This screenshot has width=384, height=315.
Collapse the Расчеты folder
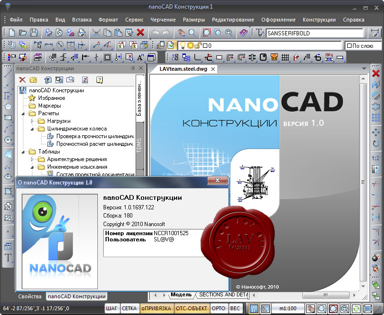23,113
